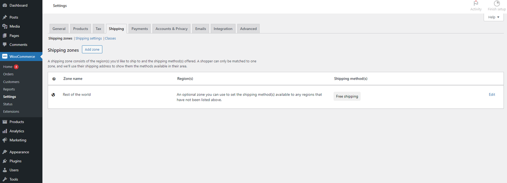Click the Comments bubble icon
507x183 pixels.
click(5, 45)
